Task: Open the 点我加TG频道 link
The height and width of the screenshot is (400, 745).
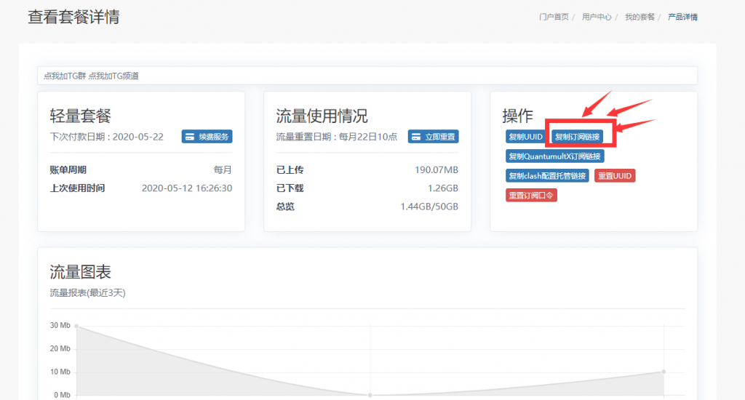Action: point(113,76)
